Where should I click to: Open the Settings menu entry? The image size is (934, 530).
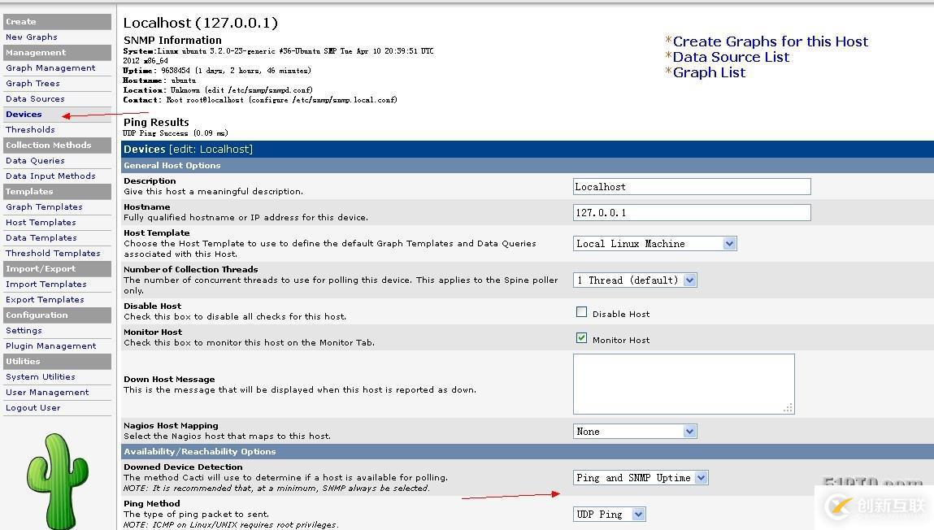tap(24, 330)
